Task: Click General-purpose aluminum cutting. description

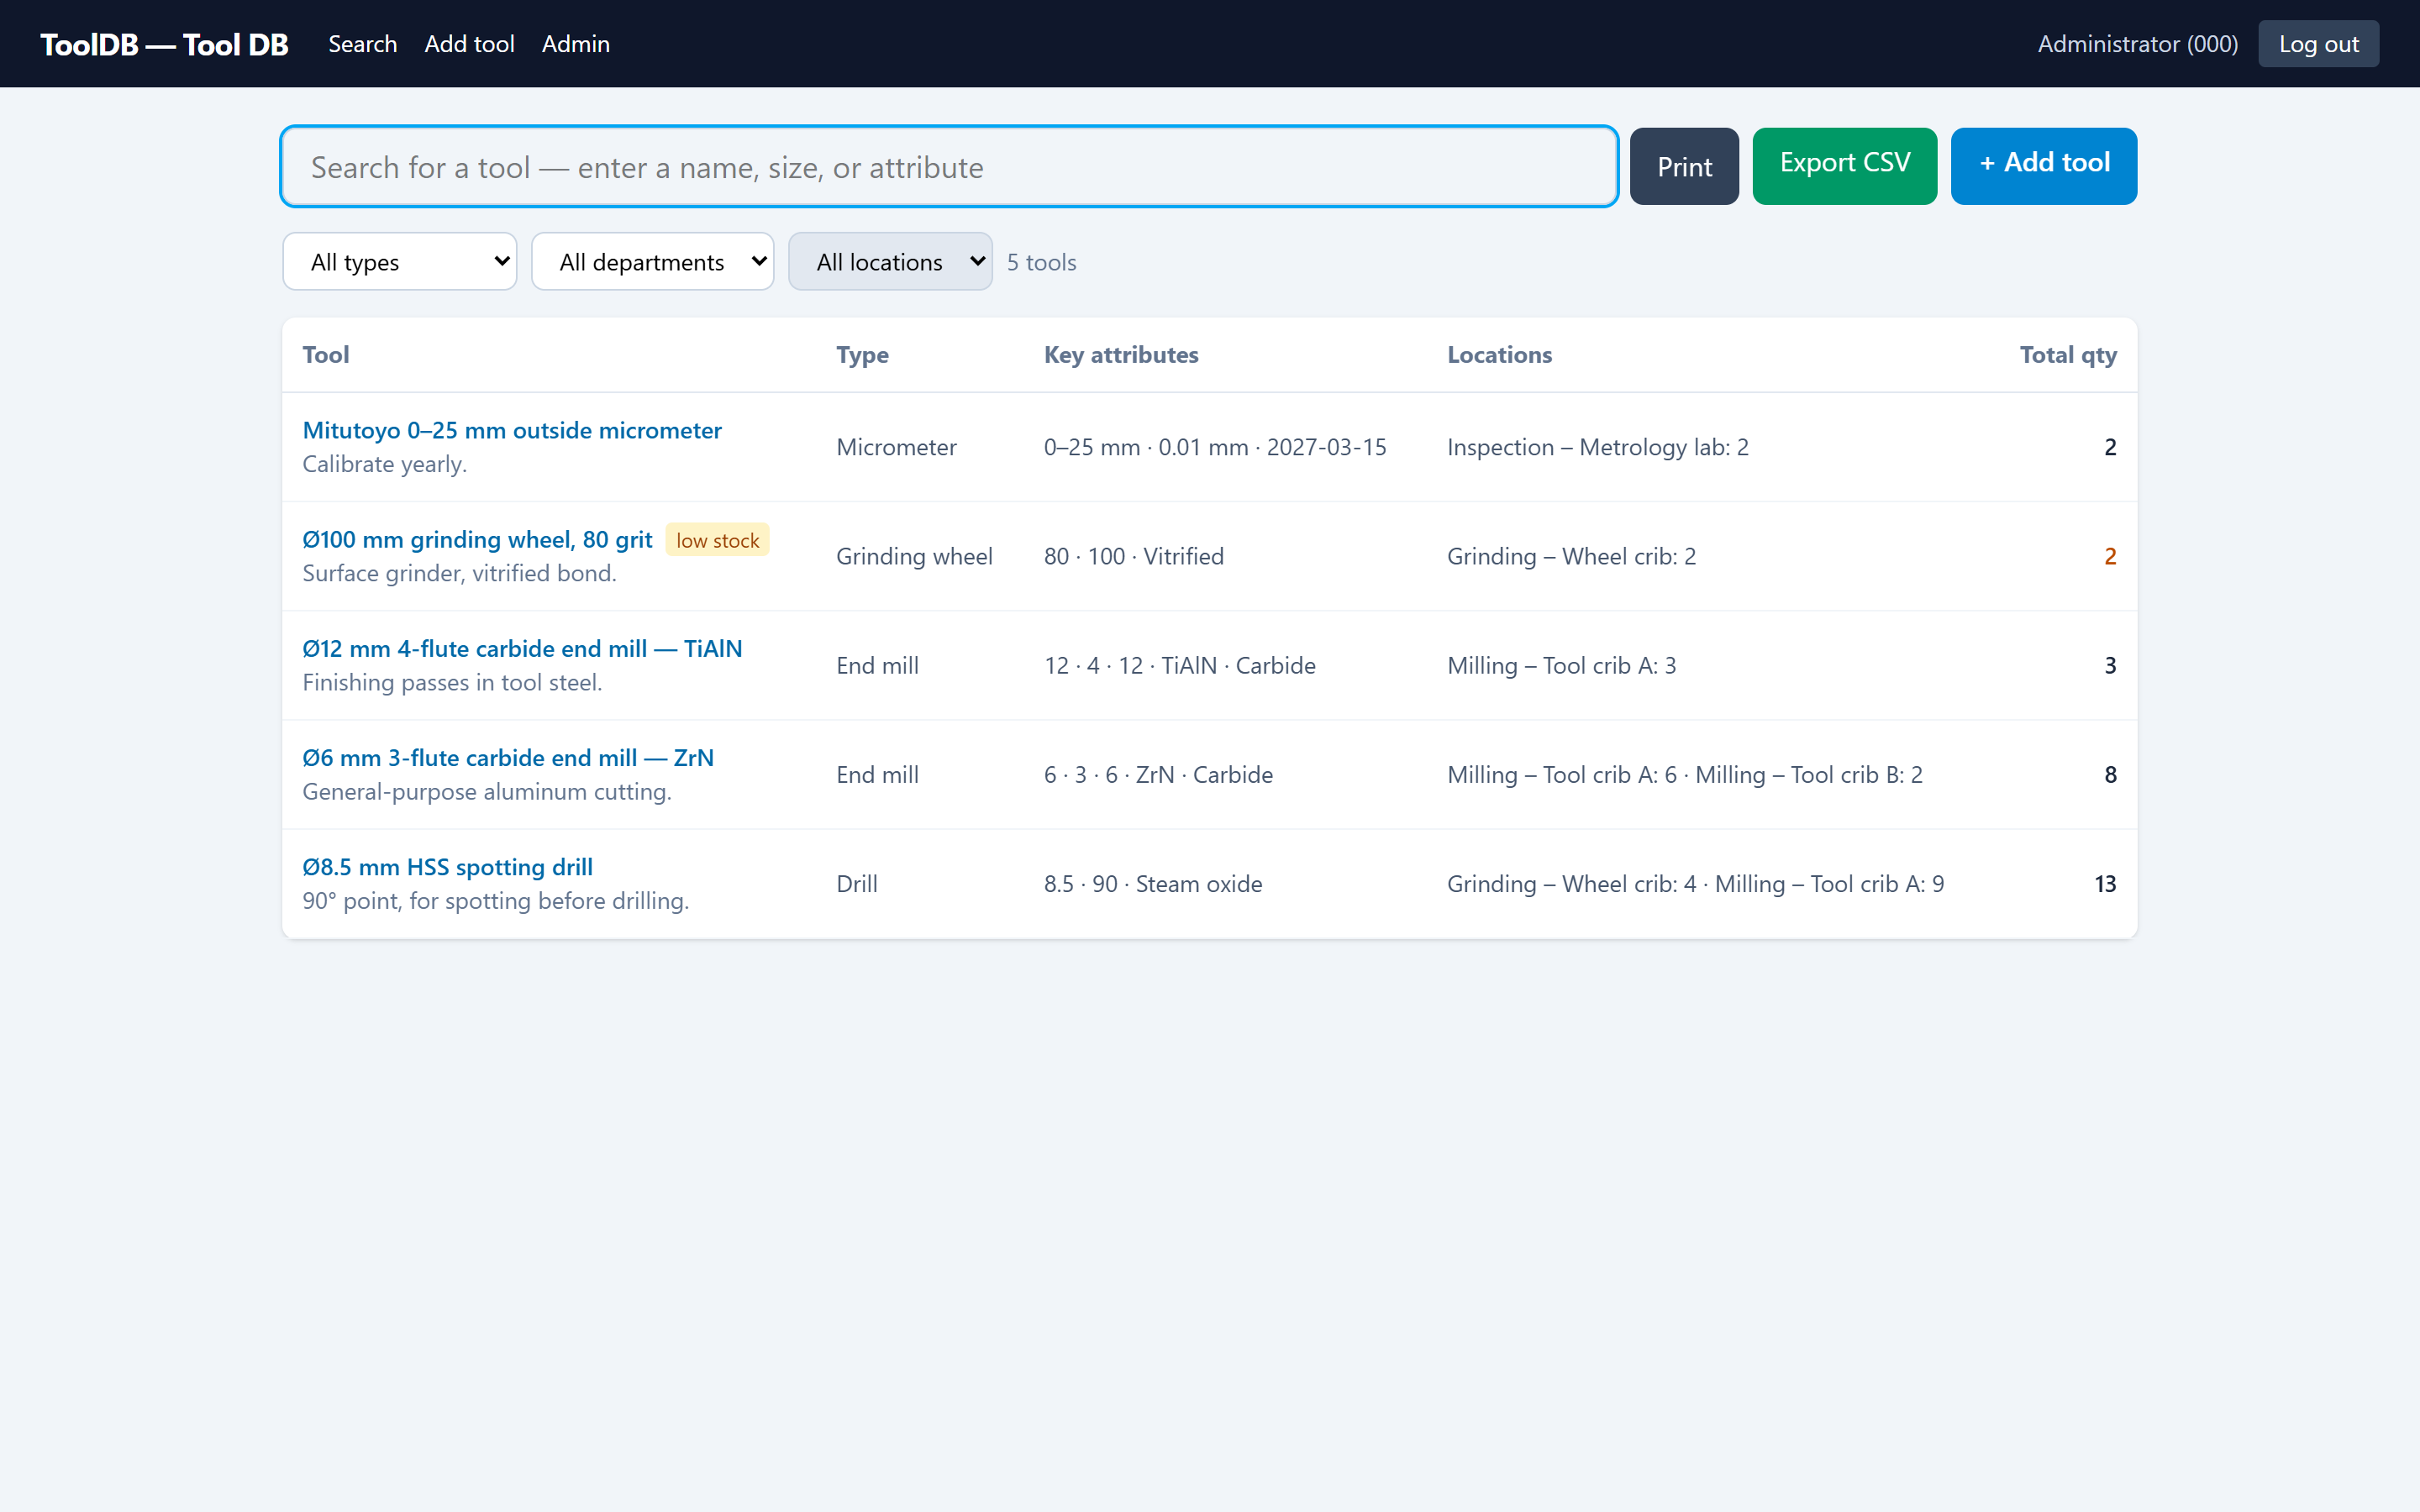Action: (x=487, y=791)
